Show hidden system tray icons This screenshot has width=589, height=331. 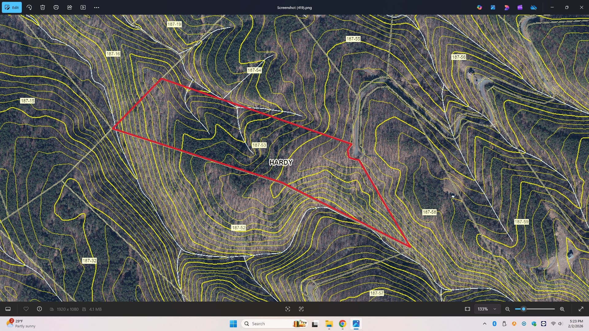point(485,324)
